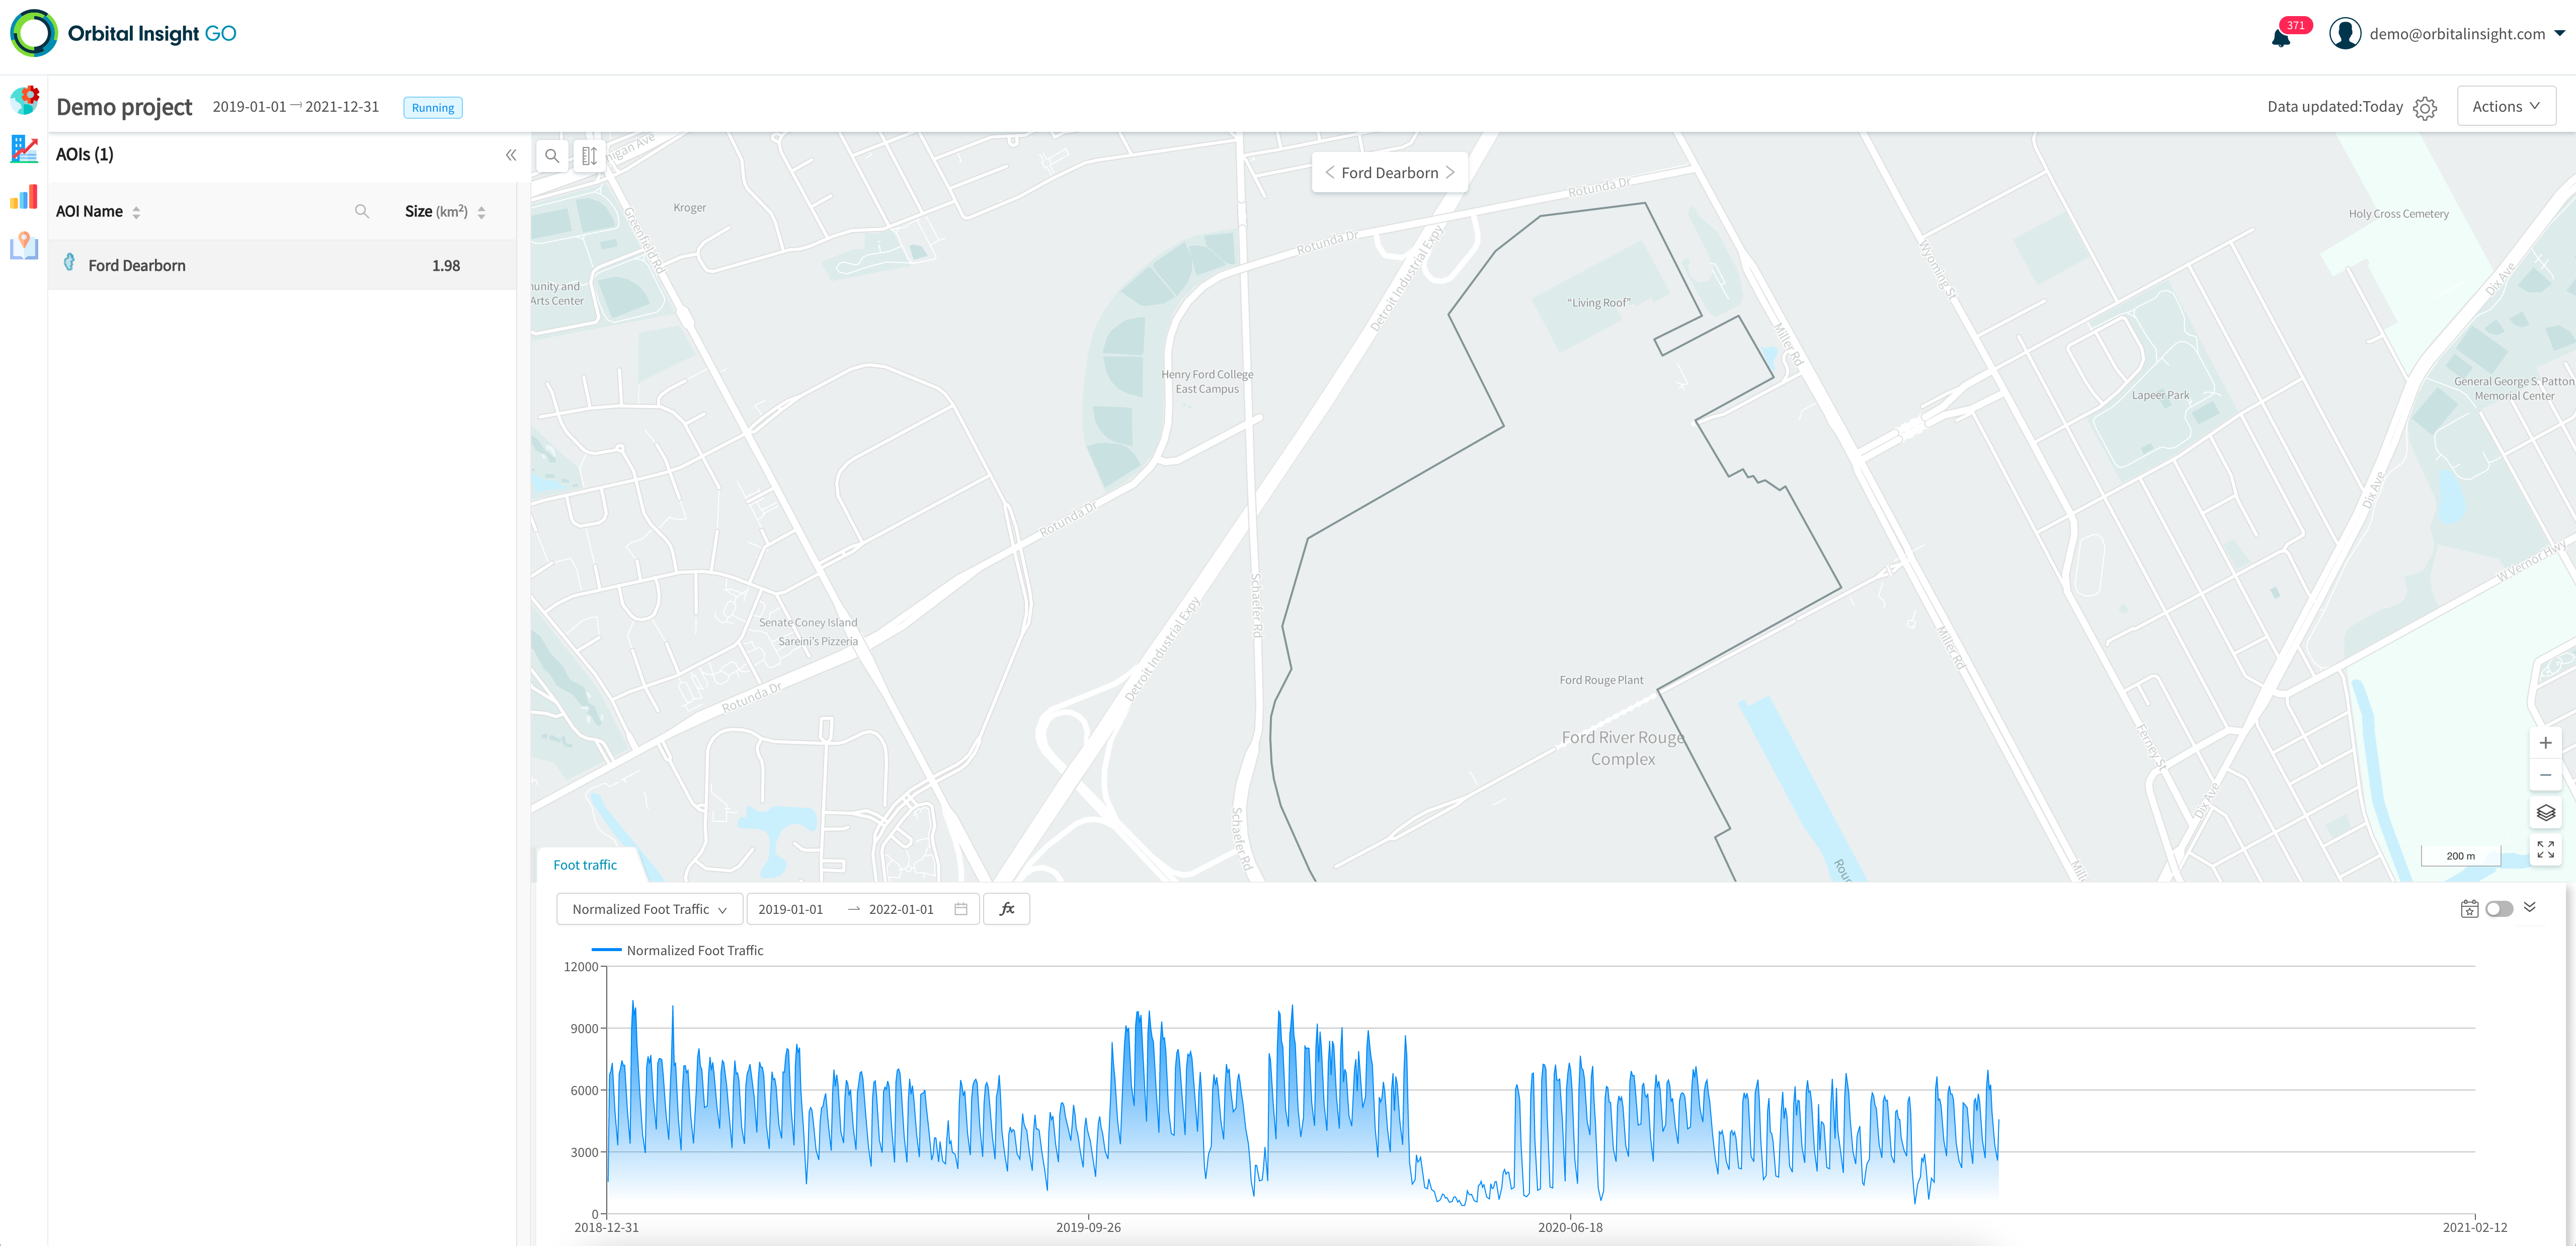
Task: Sort AOIs by name
Action: coord(136,212)
